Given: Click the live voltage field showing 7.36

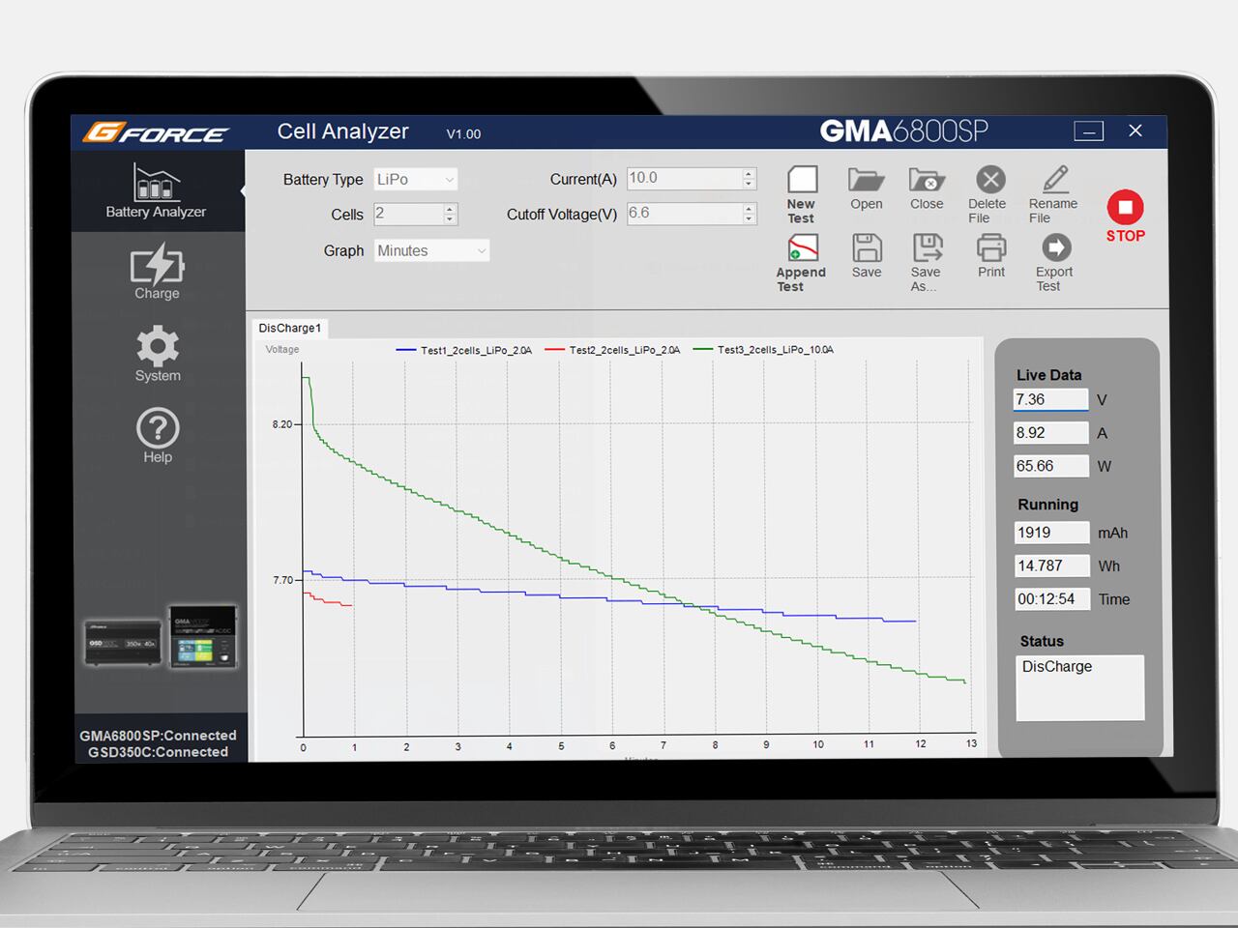Looking at the screenshot, I should click(x=1050, y=400).
